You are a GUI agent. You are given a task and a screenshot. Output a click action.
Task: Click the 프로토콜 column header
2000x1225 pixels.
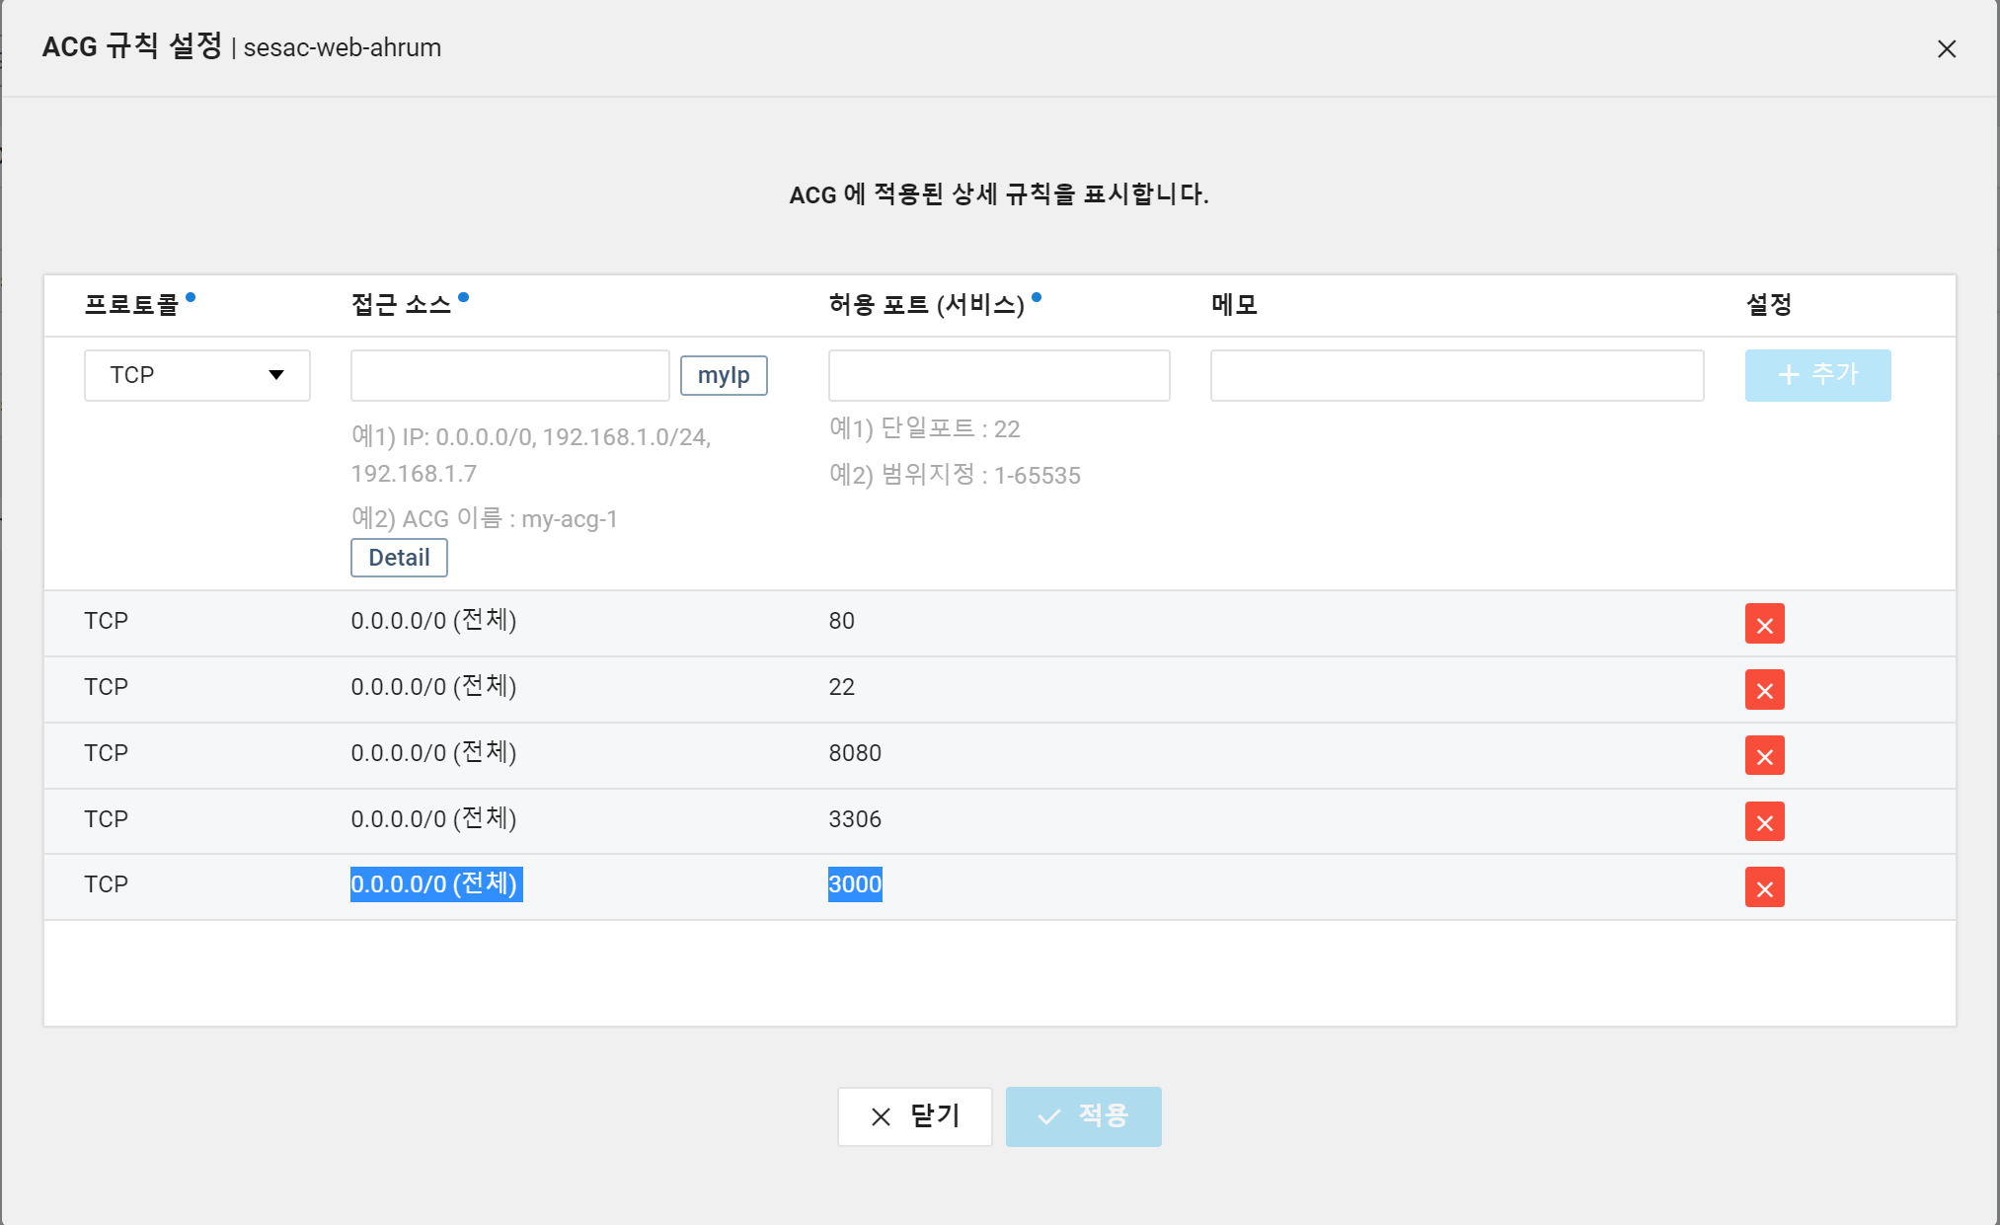coord(131,305)
